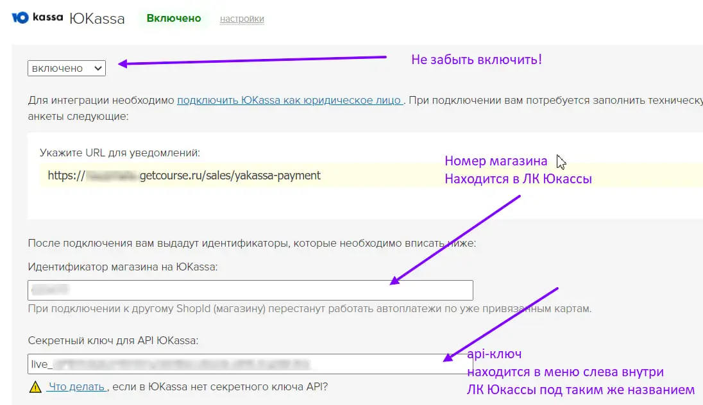Click the round ЮKassa logo icon
Screen dimensions: 703x405
click(x=23, y=17)
